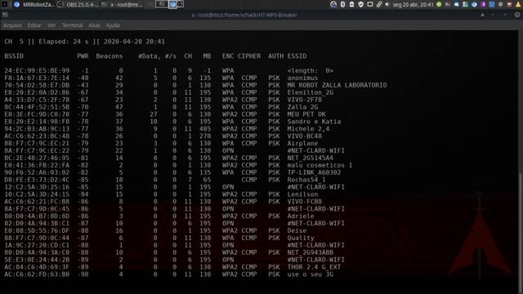The width and height of the screenshot is (523, 294).
Task: Click the orange VLC cone tray icon
Action: [518, 4]
